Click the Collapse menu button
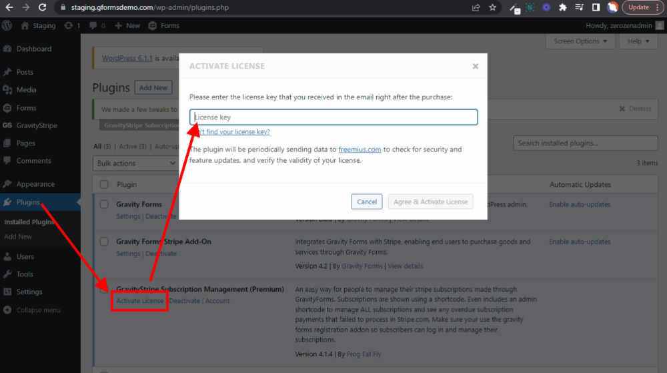667x373 pixels. pyautogui.click(x=32, y=310)
